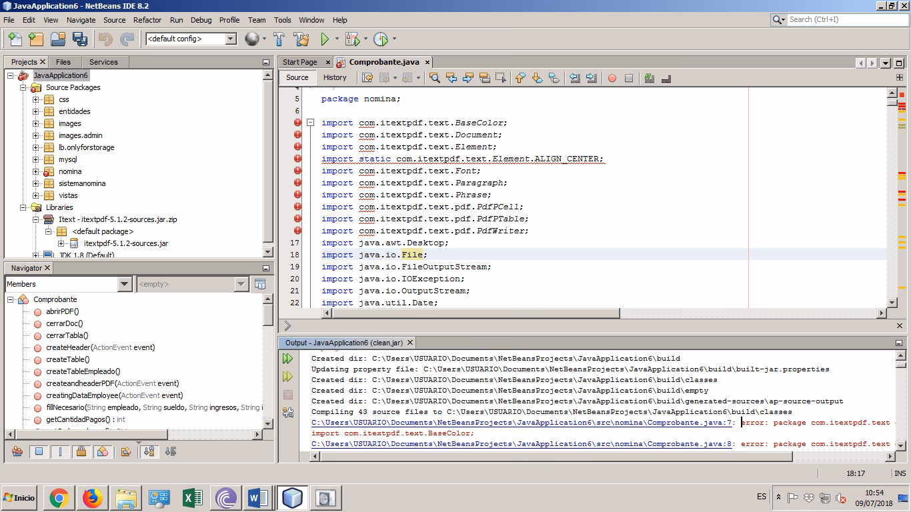Click the New Project toolbar icon
Screen dimensions: 911x512
(x=36, y=39)
